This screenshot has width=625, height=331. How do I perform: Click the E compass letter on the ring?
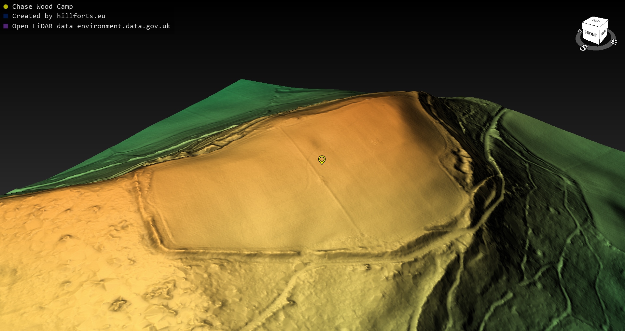click(614, 42)
